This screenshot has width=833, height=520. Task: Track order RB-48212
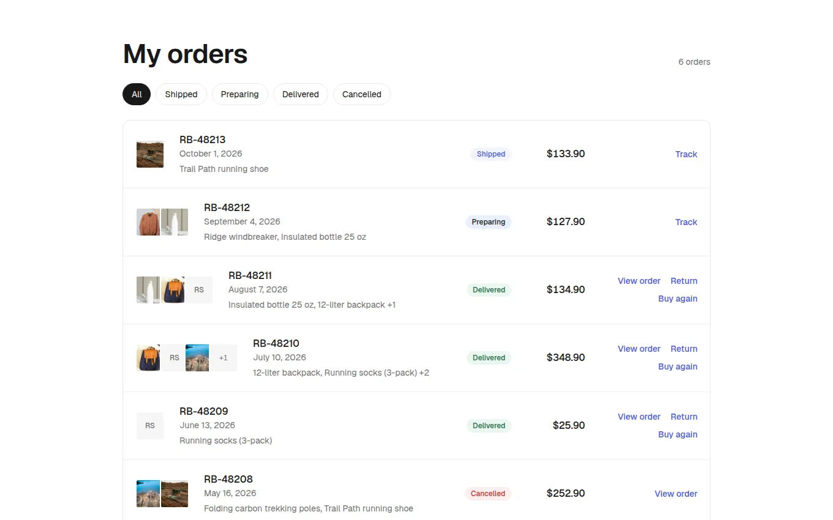(686, 222)
